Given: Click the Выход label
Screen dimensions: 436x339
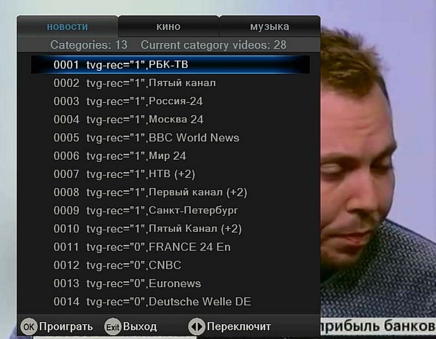Looking at the screenshot, I should tap(140, 326).
